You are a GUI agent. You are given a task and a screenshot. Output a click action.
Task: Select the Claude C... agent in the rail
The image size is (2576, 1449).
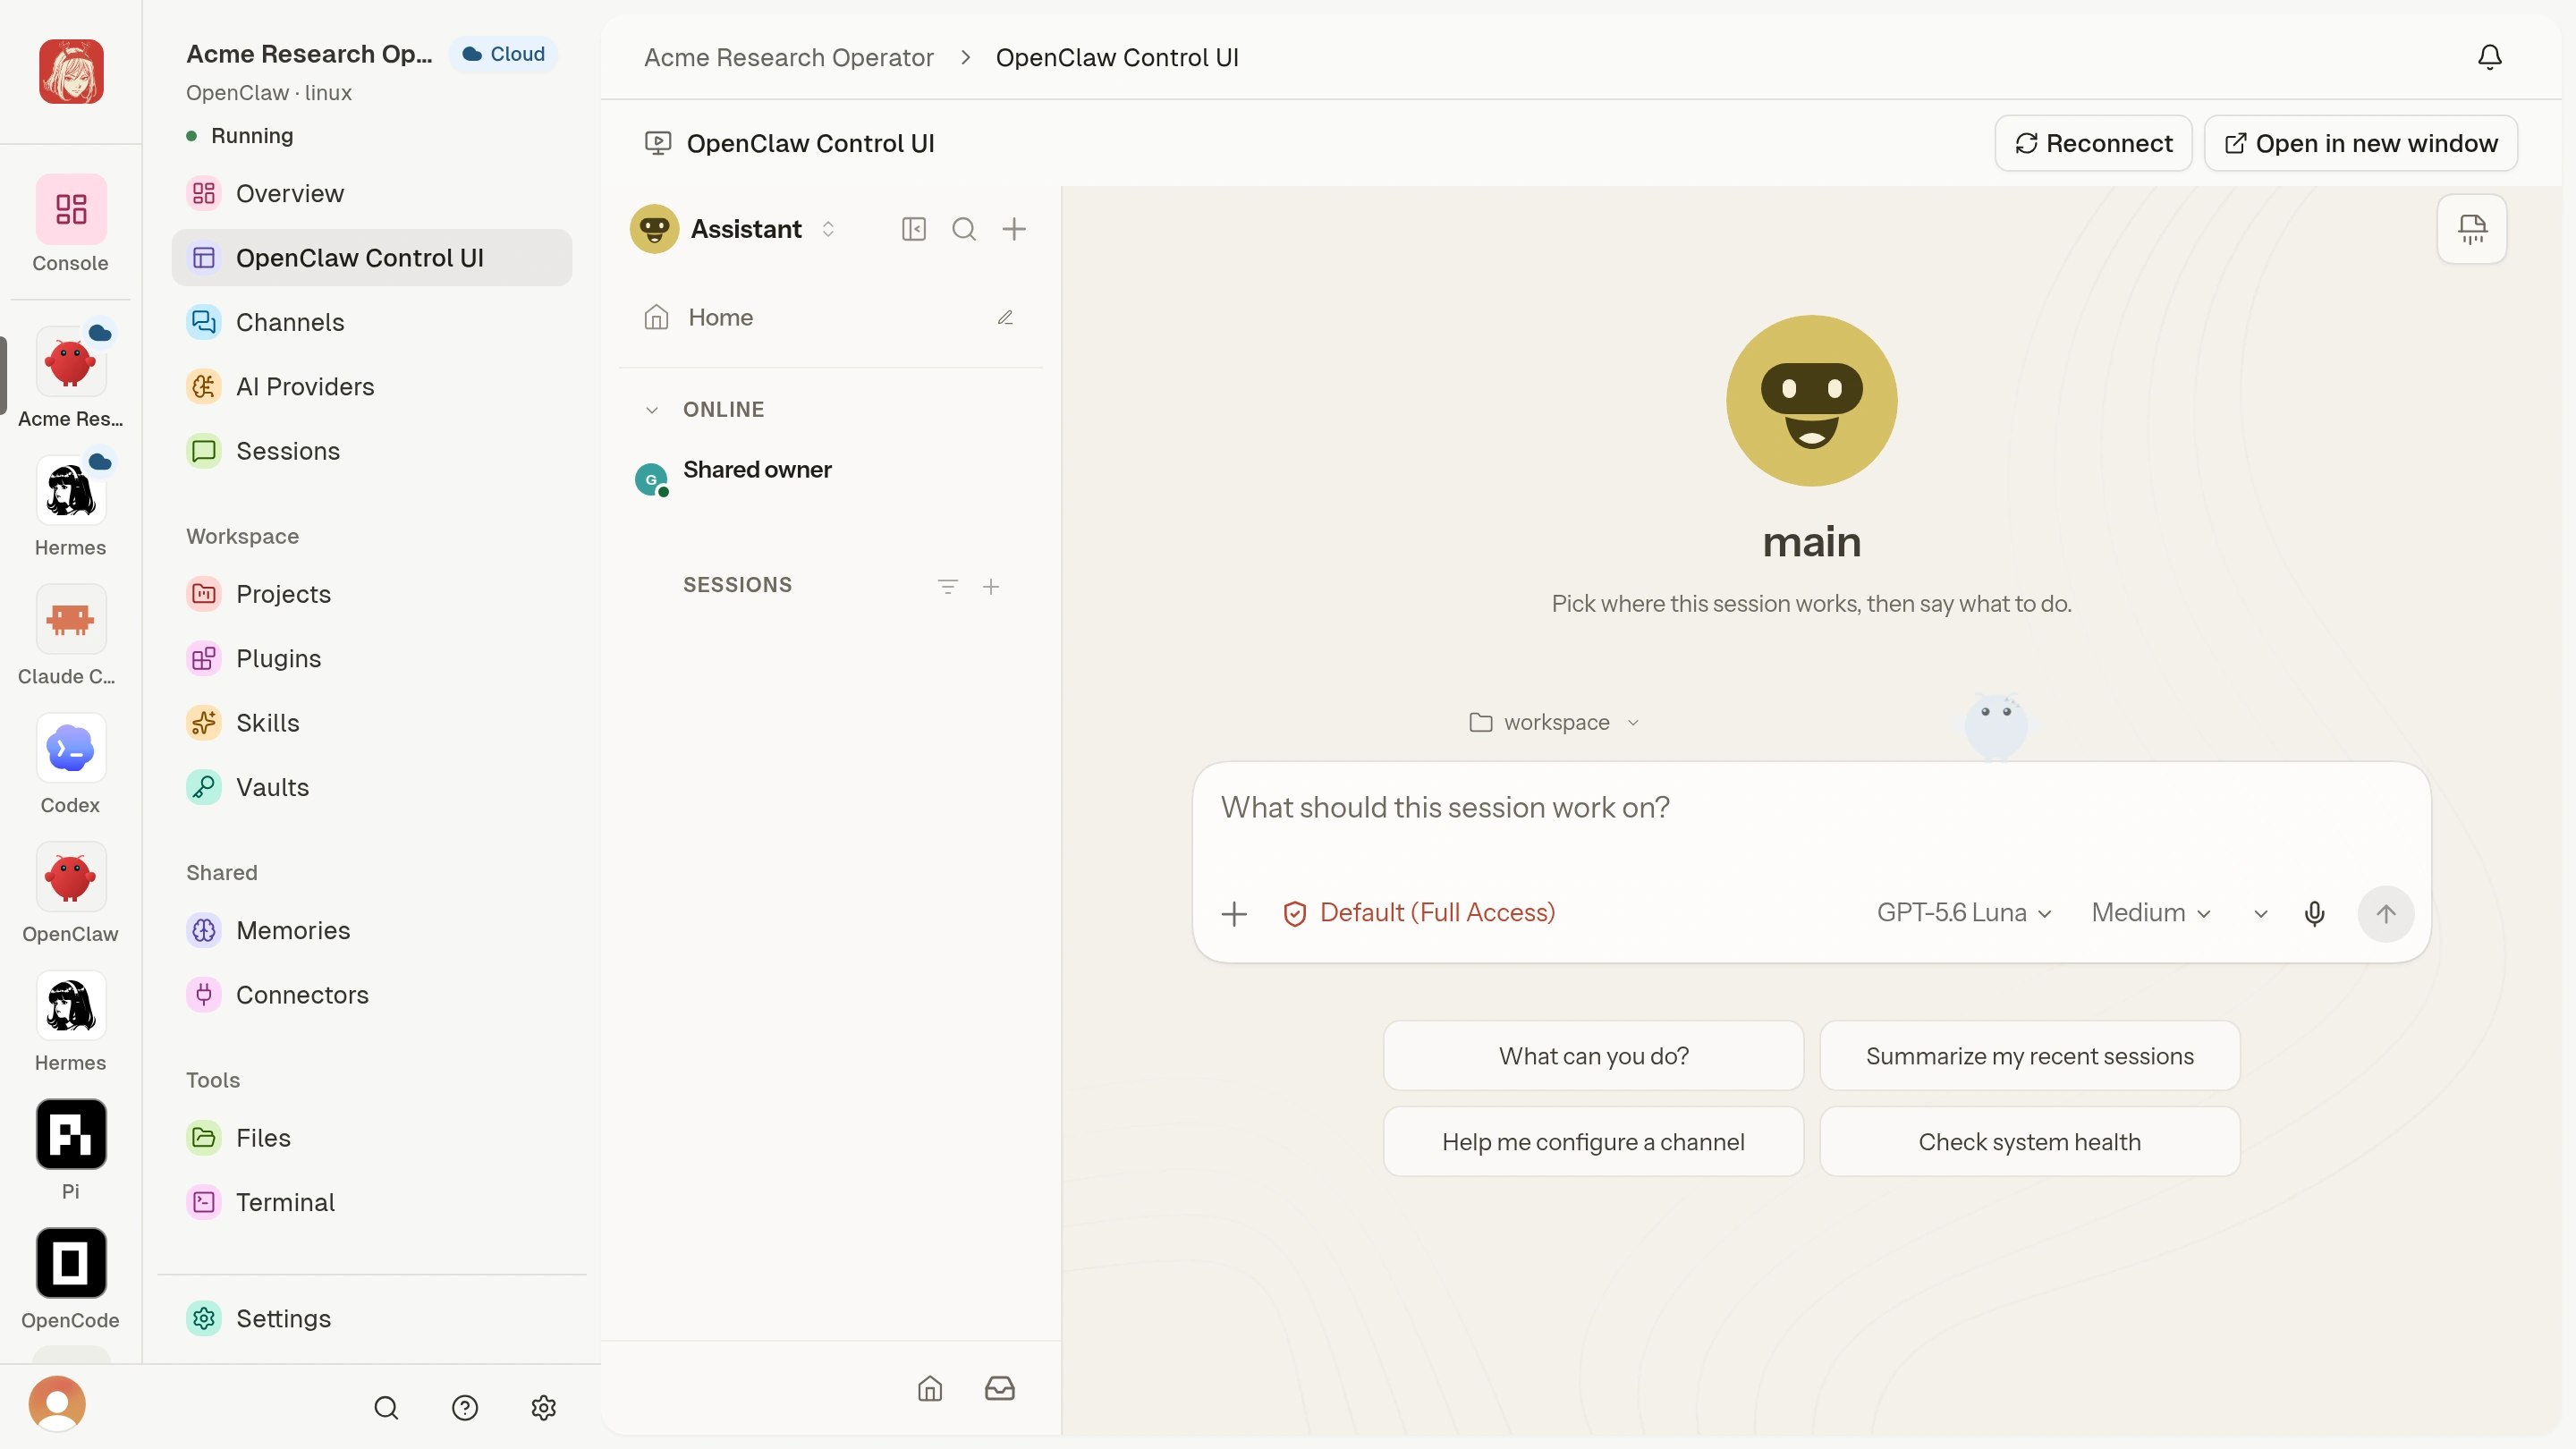tap(70, 636)
